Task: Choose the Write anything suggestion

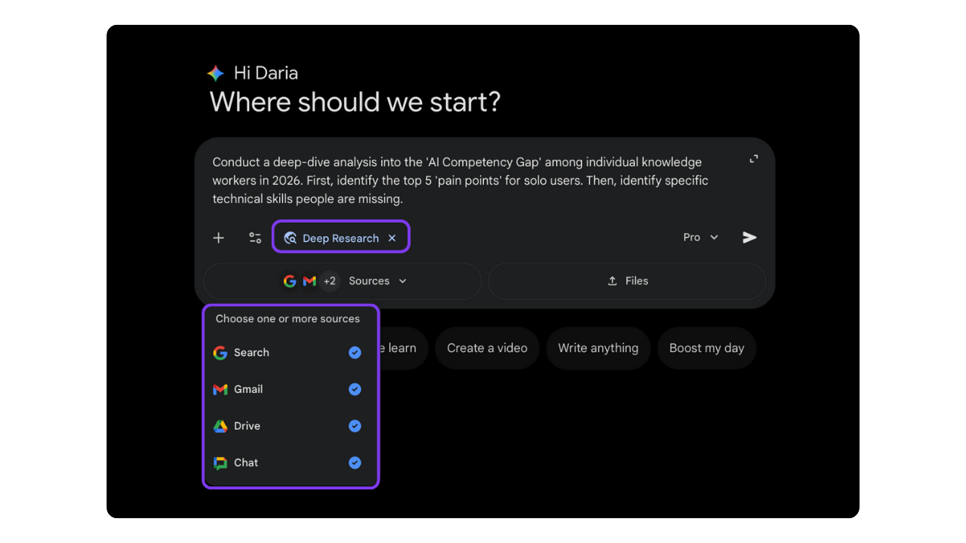Action: 598,348
